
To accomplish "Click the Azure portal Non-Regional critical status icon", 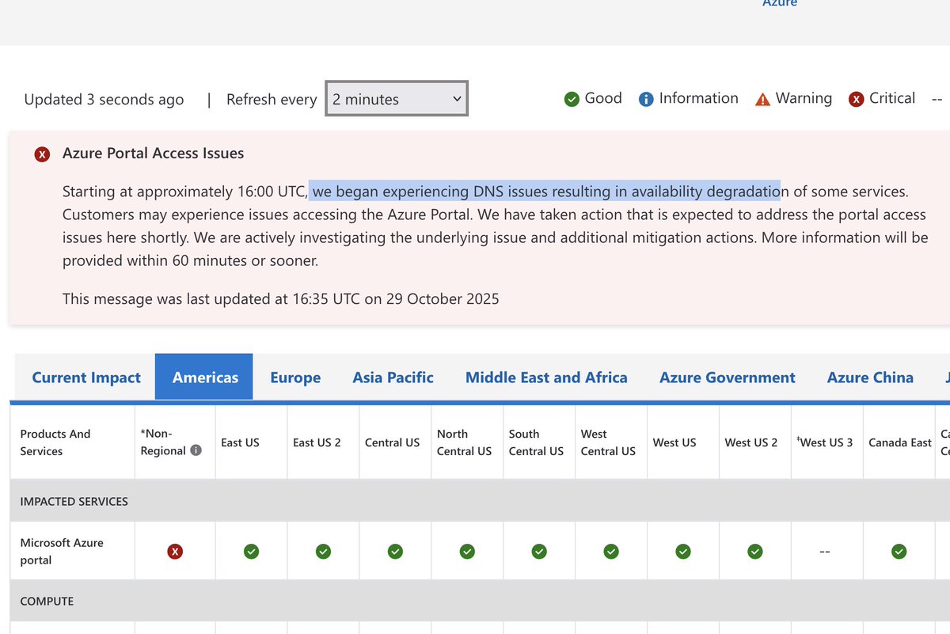I will [175, 551].
